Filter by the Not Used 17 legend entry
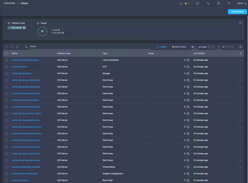The width and height of the screenshot is (248, 183). click(57, 33)
